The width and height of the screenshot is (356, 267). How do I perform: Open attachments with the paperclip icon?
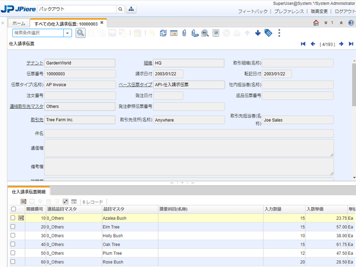[184, 33]
